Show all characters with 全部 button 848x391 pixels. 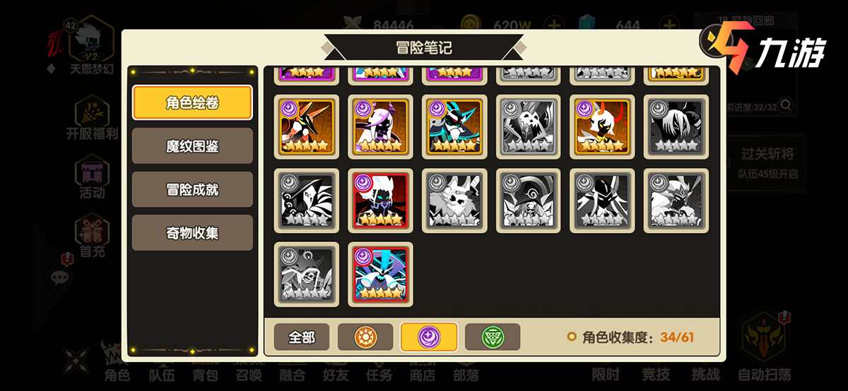(x=302, y=337)
